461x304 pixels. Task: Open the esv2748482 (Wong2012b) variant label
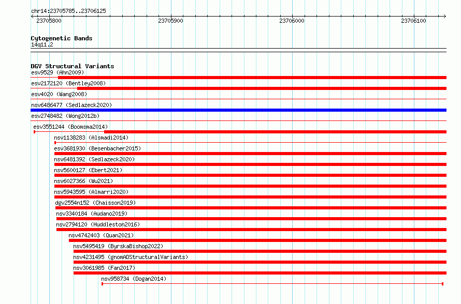pyautogui.click(x=65, y=116)
